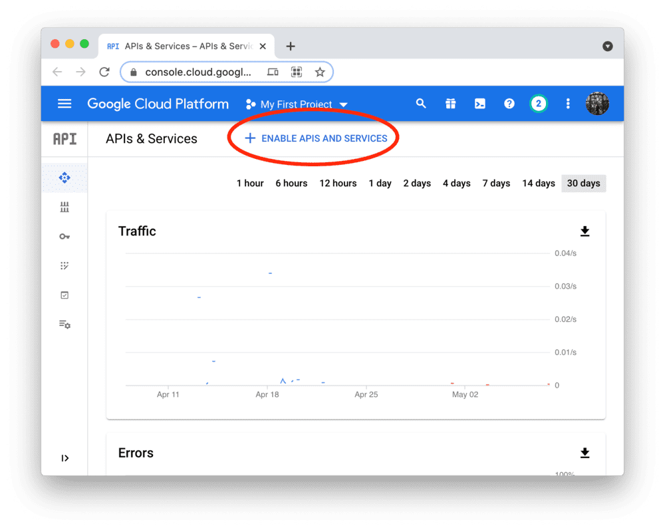Click the address bar URL field
This screenshot has width=665, height=530.
tap(198, 72)
